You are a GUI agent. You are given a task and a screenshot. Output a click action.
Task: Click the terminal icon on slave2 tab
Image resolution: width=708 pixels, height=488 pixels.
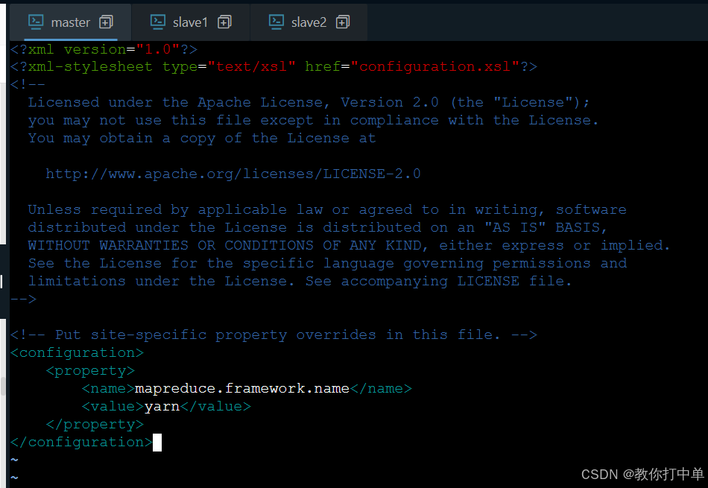click(276, 22)
